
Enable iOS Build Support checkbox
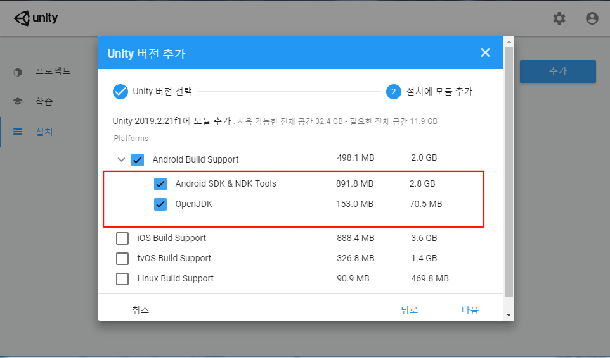click(122, 238)
